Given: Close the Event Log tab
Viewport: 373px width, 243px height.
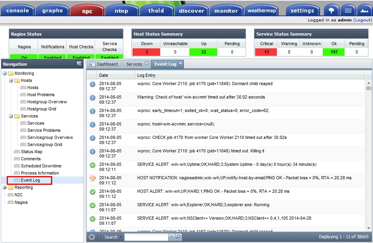Looking at the screenshot, I should 181,63.
